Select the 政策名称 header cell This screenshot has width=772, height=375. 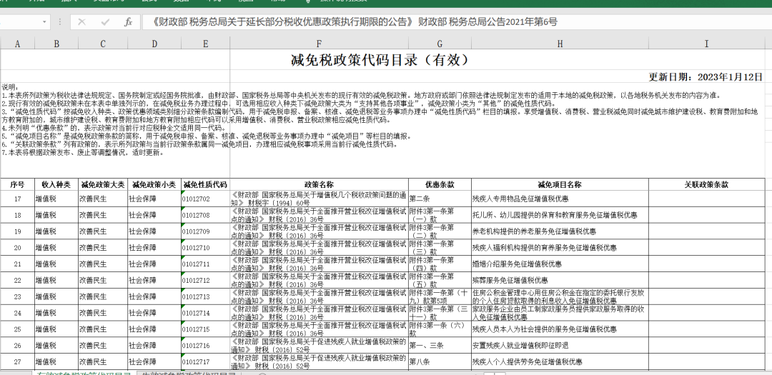coord(319,184)
